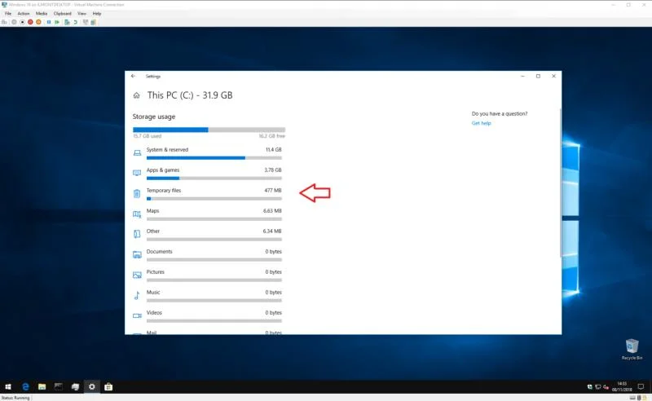Open the Action menu
The height and width of the screenshot is (401, 652).
[24, 14]
